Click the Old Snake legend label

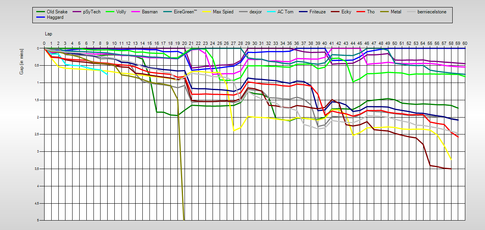pos(57,12)
